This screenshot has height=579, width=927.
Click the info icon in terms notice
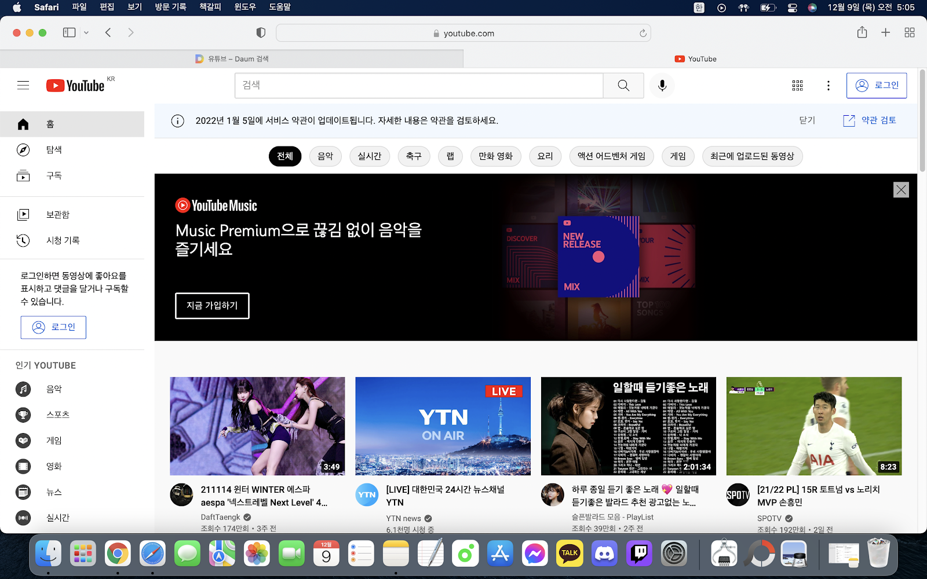[177, 120]
